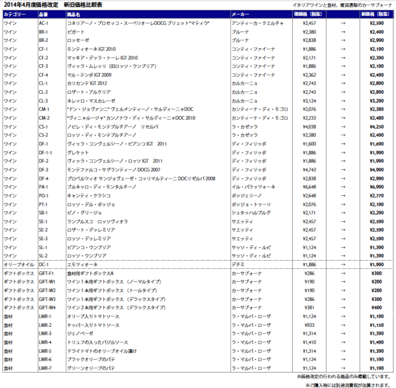The width and height of the screenshot is (396, 388).
Task: Select the product code 'SL-2'
Action: (x=43, y=256)
